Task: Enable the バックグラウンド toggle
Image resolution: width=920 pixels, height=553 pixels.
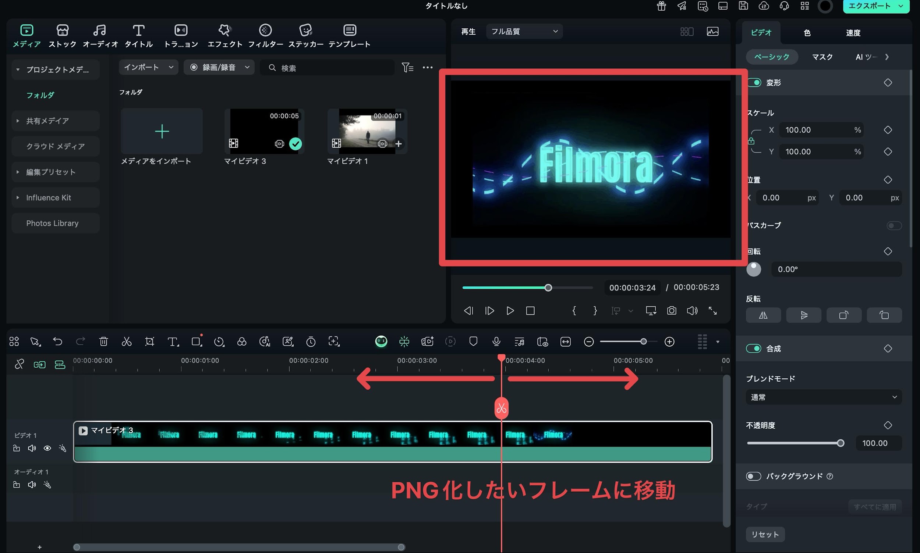Action: (x=753, y=476)
